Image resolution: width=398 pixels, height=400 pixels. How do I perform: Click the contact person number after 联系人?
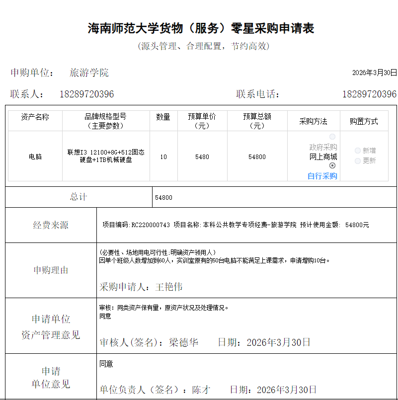click(x=87, y=94)
